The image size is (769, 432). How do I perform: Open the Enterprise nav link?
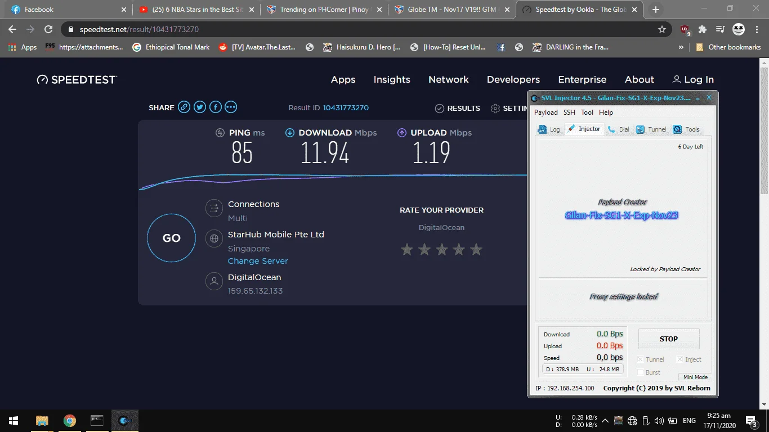[x=582, y=79]
